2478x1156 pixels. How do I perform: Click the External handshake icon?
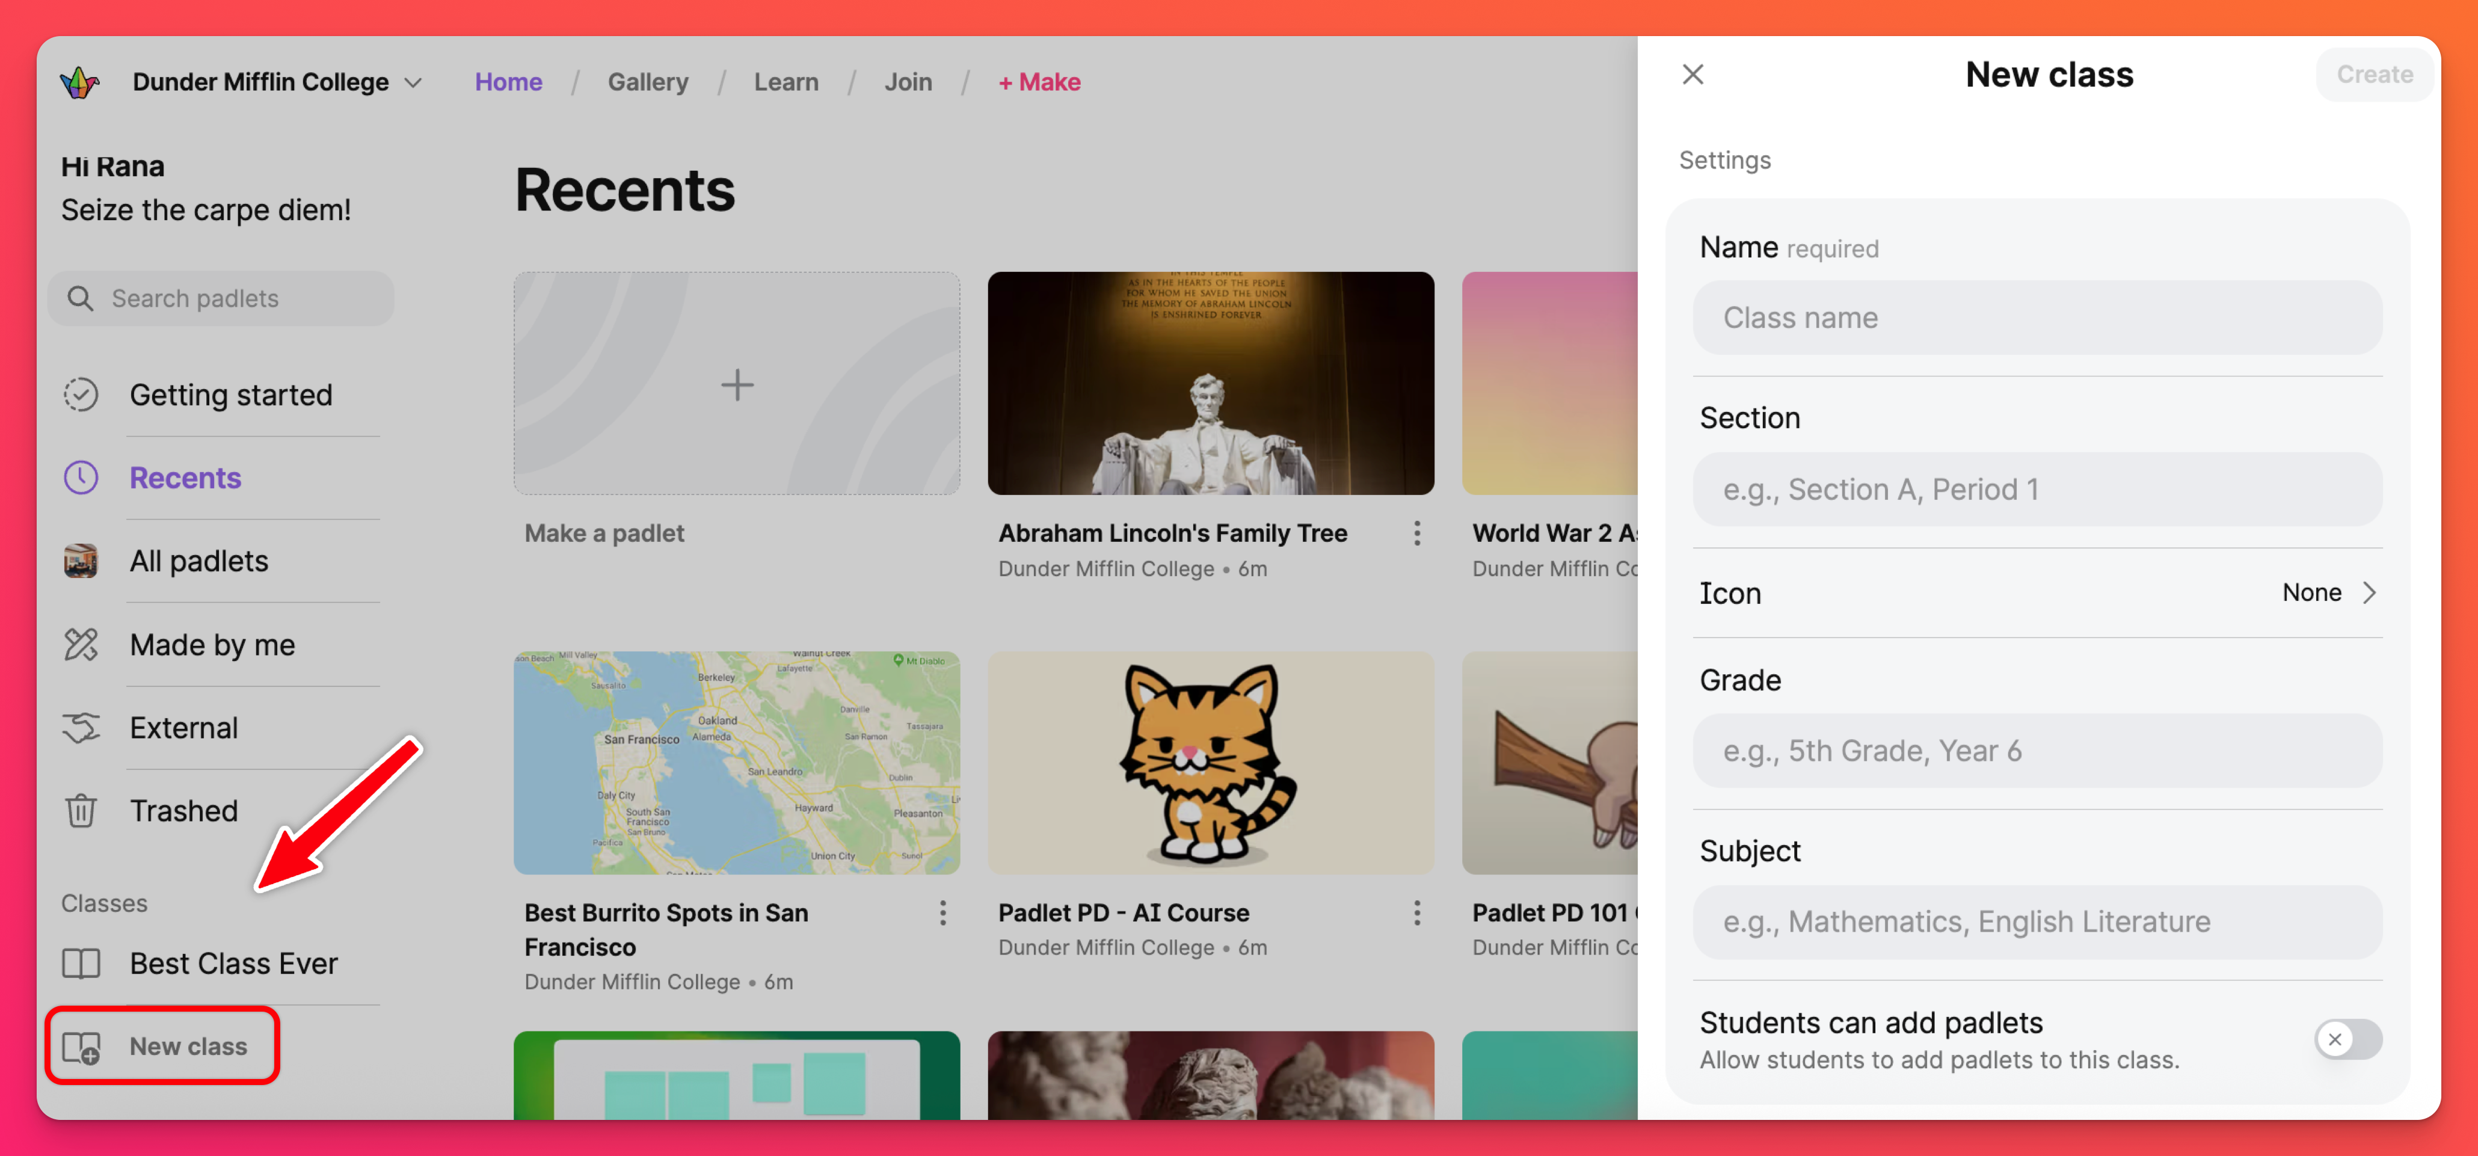click(x=81, y=728)
